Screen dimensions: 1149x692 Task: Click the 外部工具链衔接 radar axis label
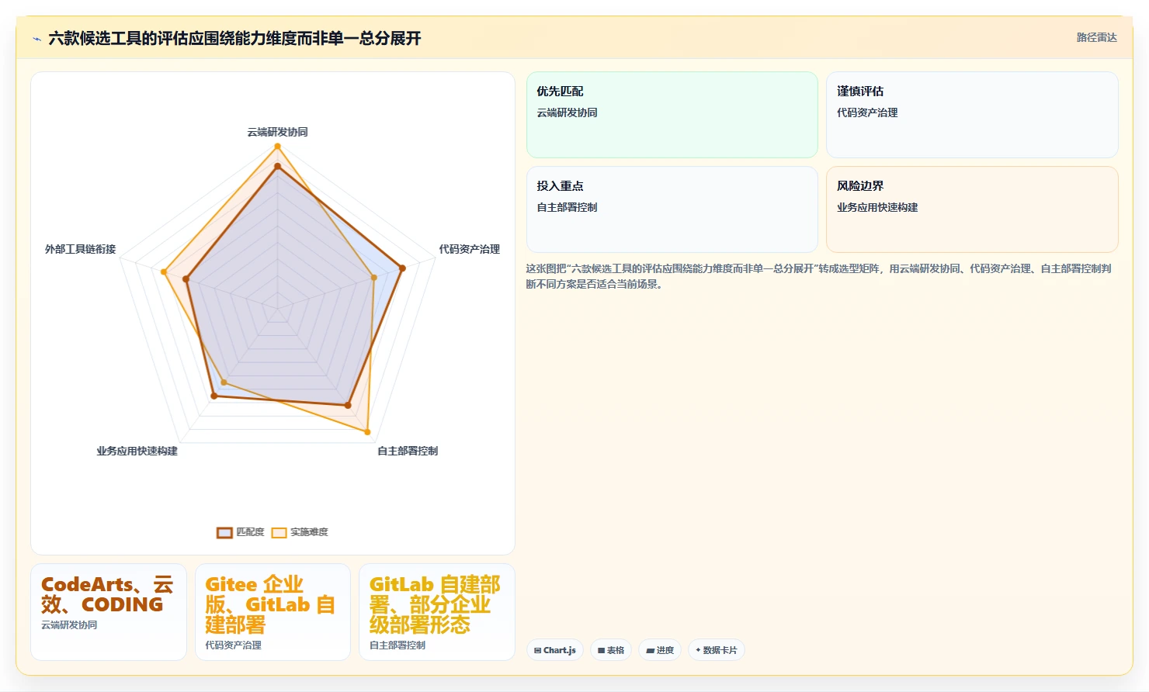80,249
